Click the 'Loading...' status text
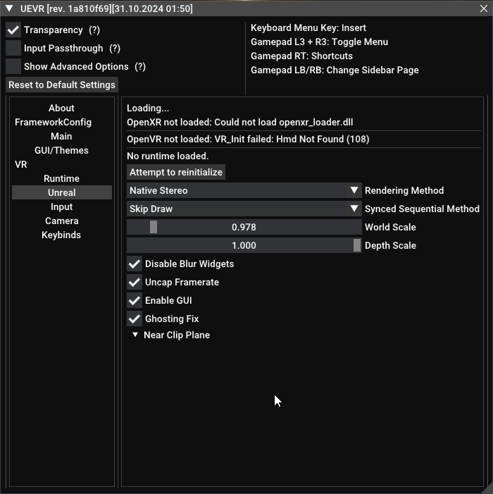The image size is (493, 494). tap(148, 108)
